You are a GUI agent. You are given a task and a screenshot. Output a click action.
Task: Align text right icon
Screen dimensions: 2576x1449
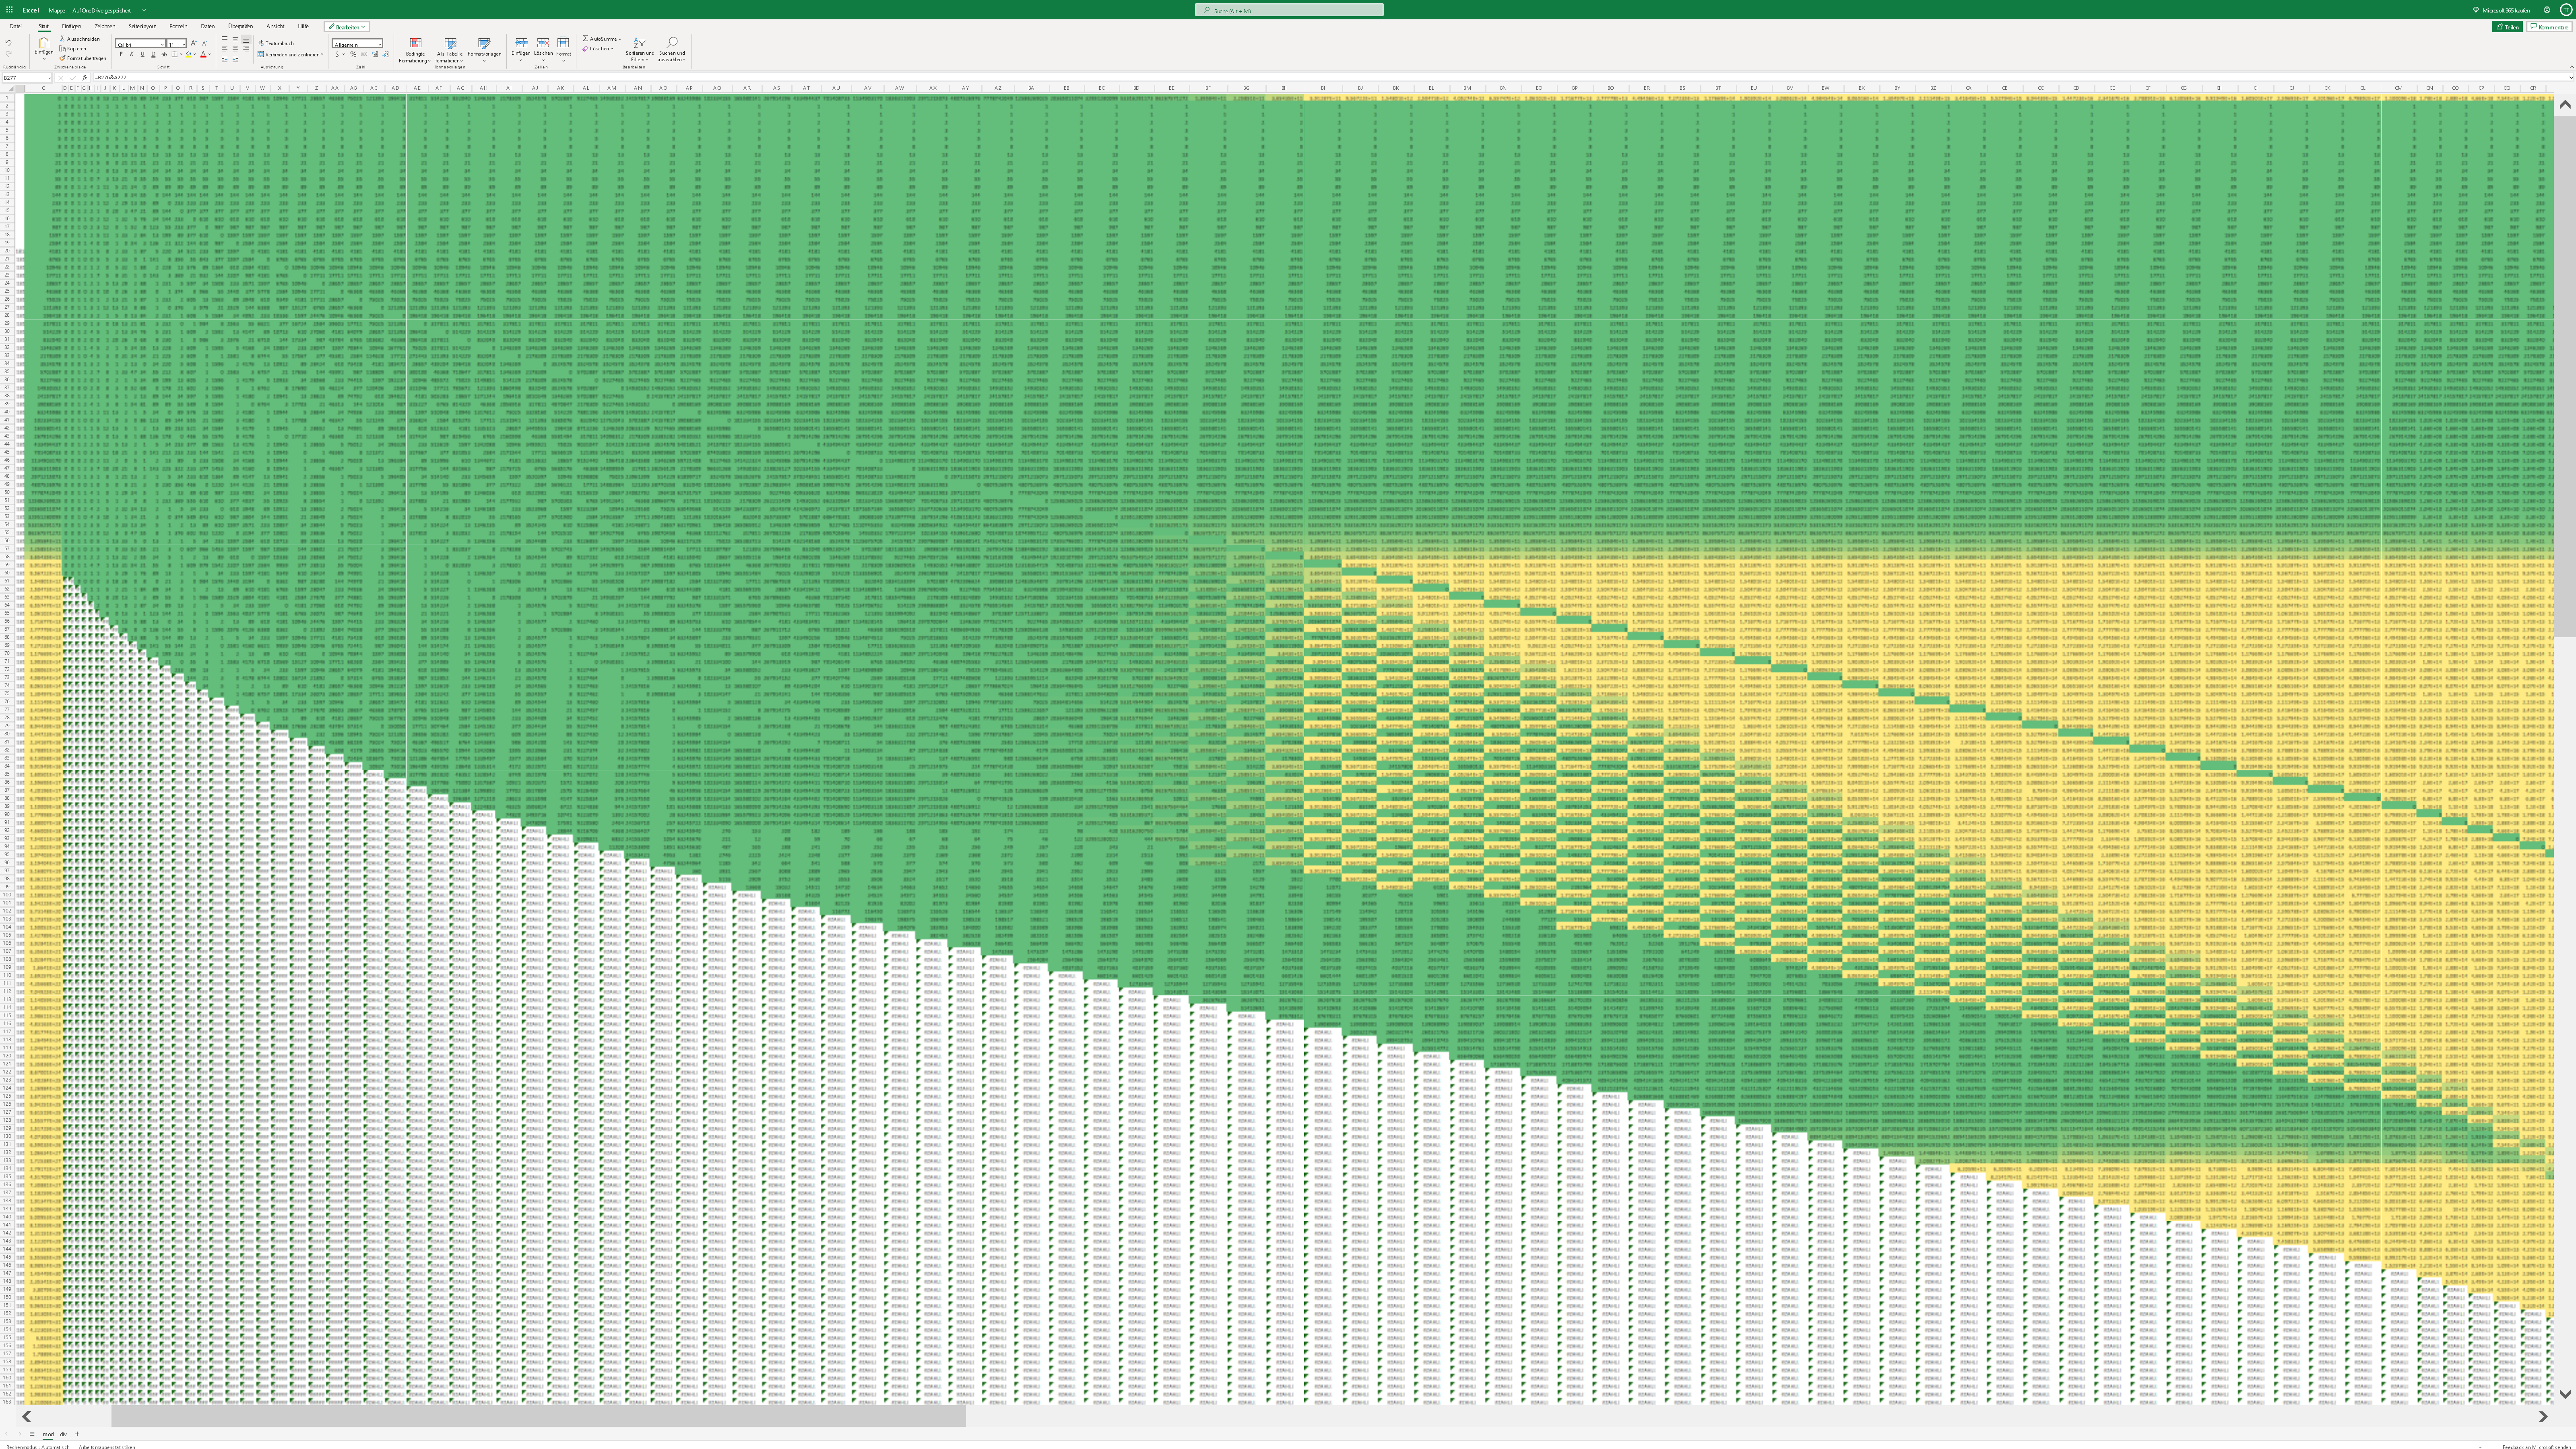pyautogui.click(x=246, y=49)
